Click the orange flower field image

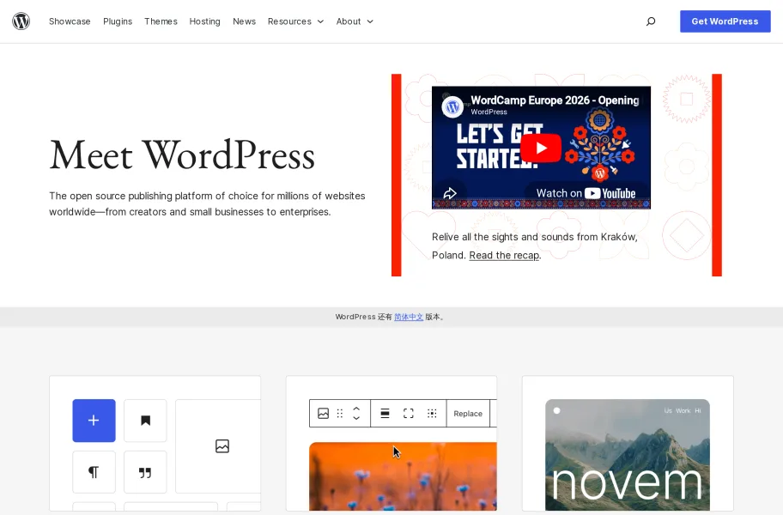pos(403,476)
